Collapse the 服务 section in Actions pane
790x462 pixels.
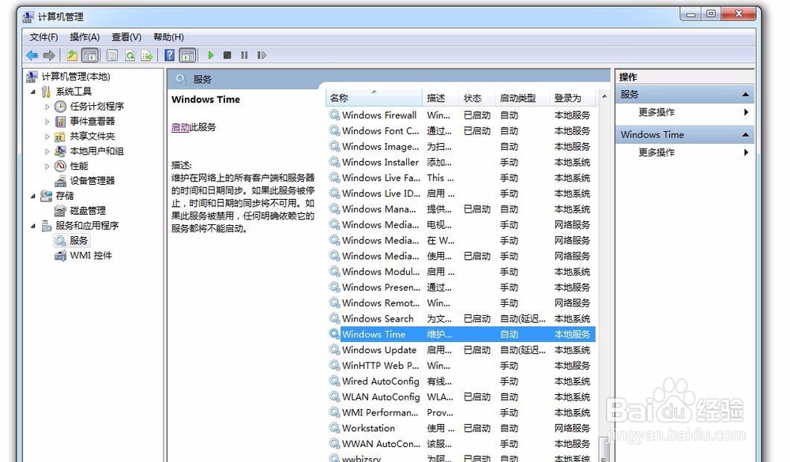745,95
